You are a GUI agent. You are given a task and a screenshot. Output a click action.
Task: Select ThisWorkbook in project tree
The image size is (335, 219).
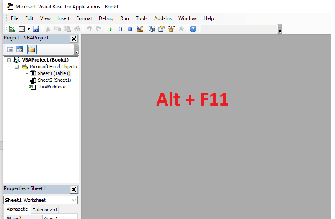(52, 87)
